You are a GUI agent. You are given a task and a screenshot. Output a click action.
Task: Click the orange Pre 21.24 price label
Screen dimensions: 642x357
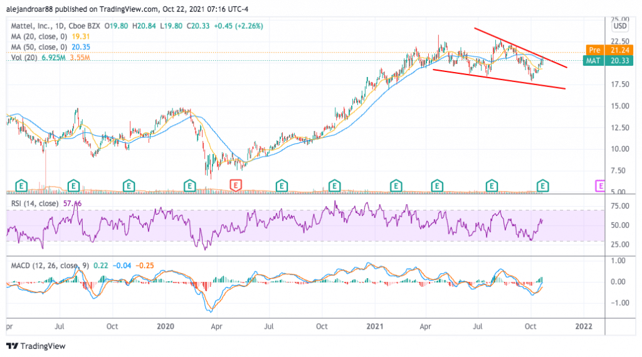609,50
